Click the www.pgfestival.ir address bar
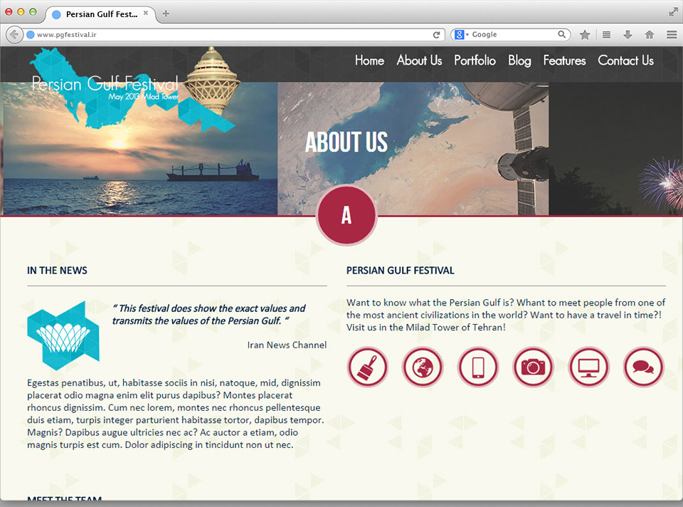The height and width of the screenshot is (507, 683). (x=233, y=34)
